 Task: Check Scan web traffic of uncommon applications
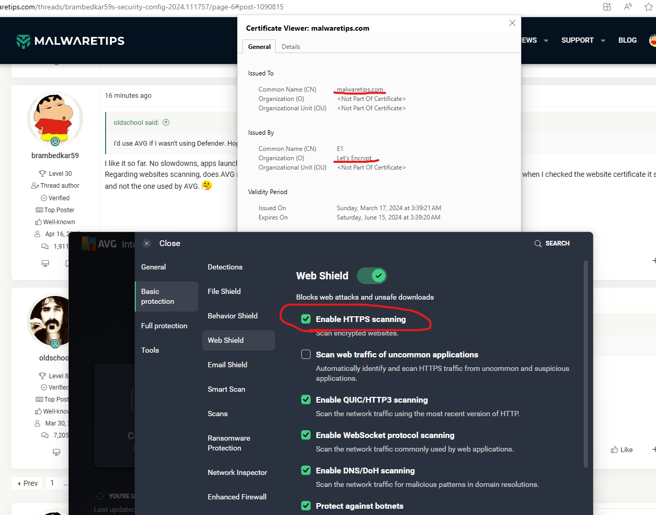306,354
